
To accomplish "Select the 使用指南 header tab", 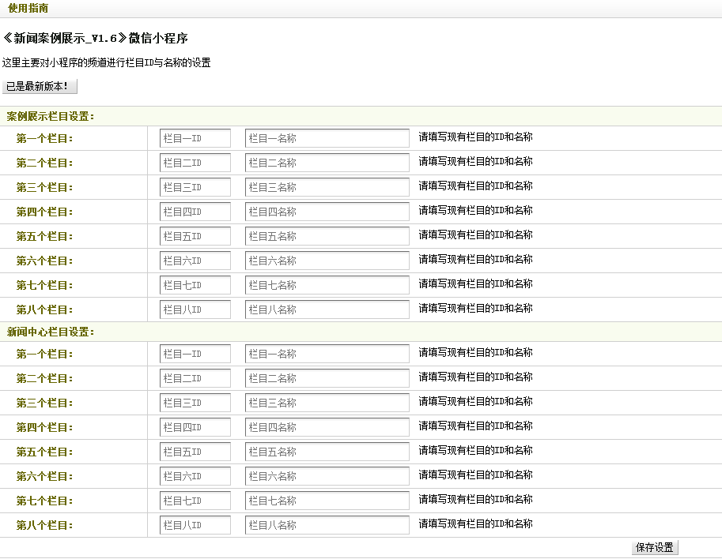I will coord(28,8).
